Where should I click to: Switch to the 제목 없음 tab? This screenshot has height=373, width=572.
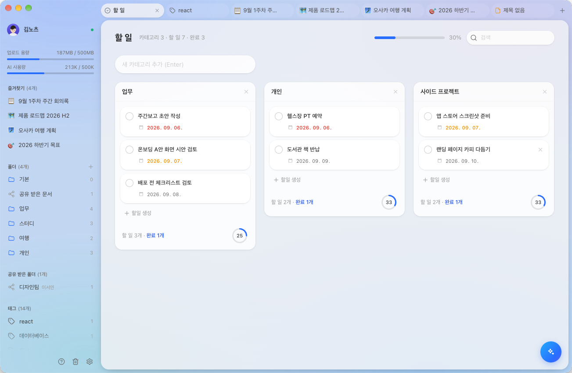tap(522, 11)
